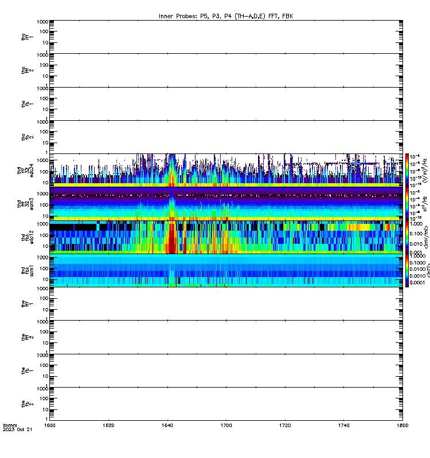430x458 pixels.
Task: Select the thd fff 32 scm3 spectrogram panel
Action: 226,204
